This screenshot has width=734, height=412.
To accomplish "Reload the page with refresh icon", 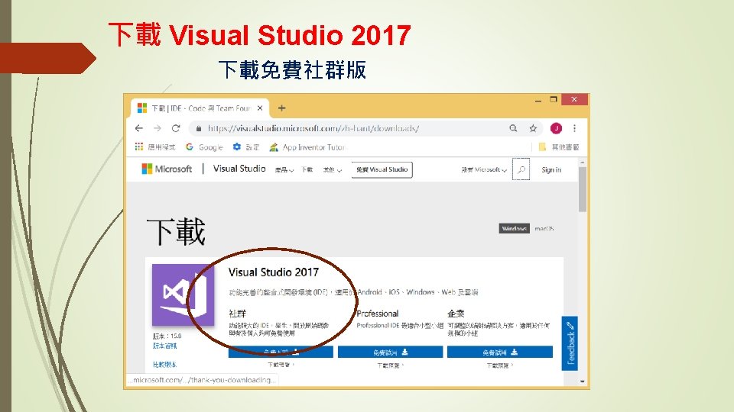I will (x=176, y=128).
